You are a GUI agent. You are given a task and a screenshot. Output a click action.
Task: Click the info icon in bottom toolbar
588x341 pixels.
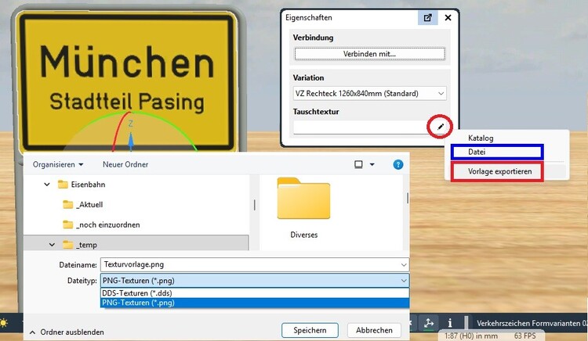450,323
